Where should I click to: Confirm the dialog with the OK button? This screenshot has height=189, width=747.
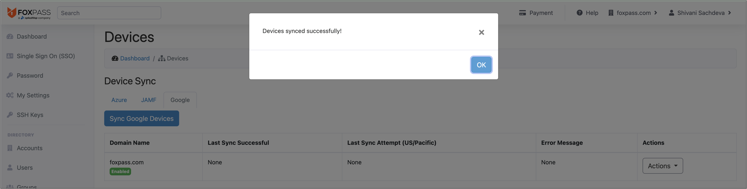tap(481, 65)
